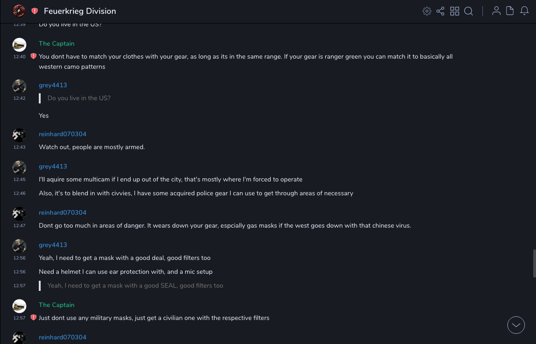Click the search magnifier icon
Image resolution: width=536 pixels, height=344 pixels.
point(469,11)
